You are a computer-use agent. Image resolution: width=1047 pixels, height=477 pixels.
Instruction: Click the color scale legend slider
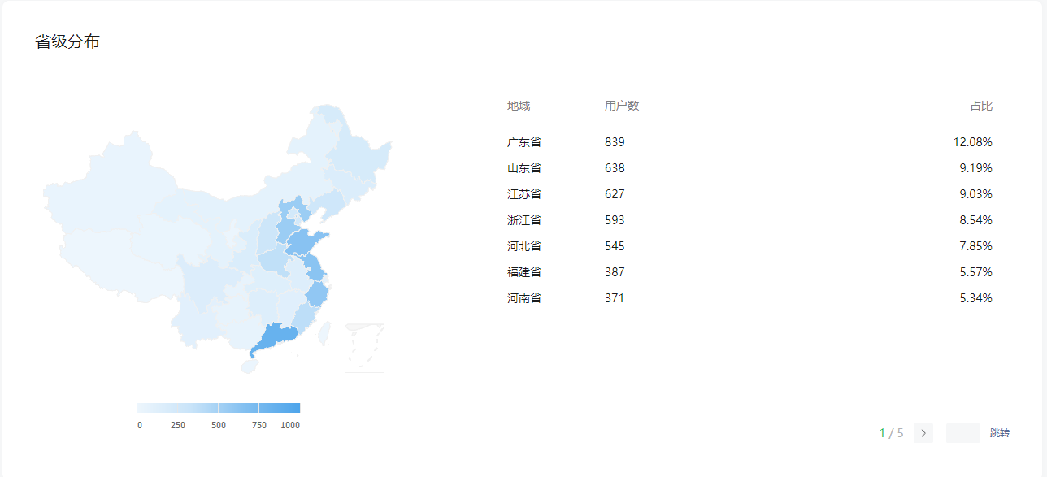point(218,408)
